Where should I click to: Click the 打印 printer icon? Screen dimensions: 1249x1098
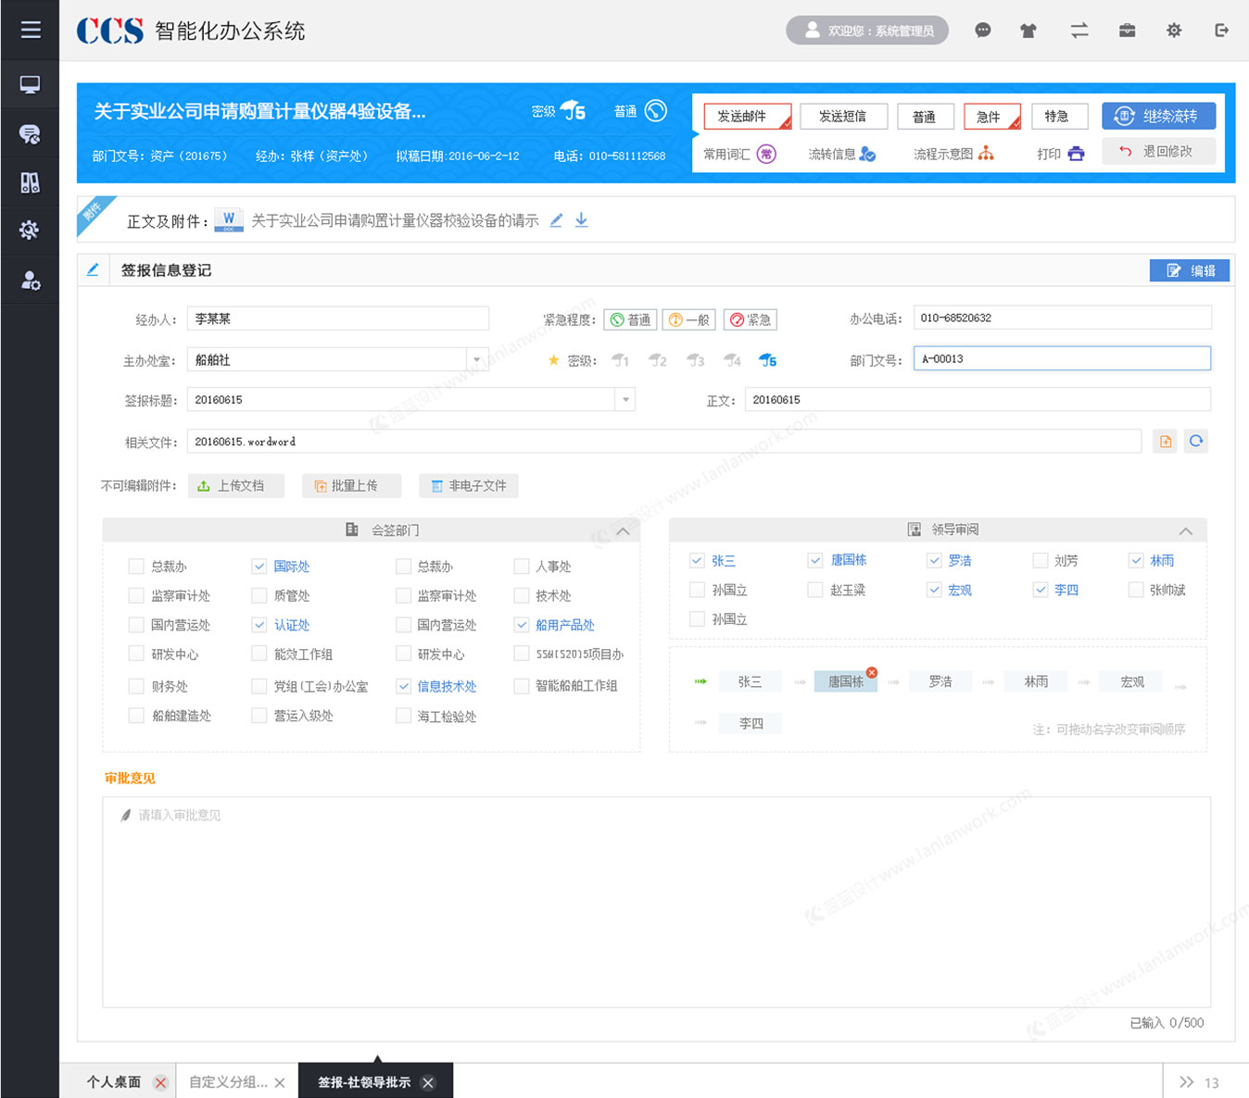click(1075, 154)
